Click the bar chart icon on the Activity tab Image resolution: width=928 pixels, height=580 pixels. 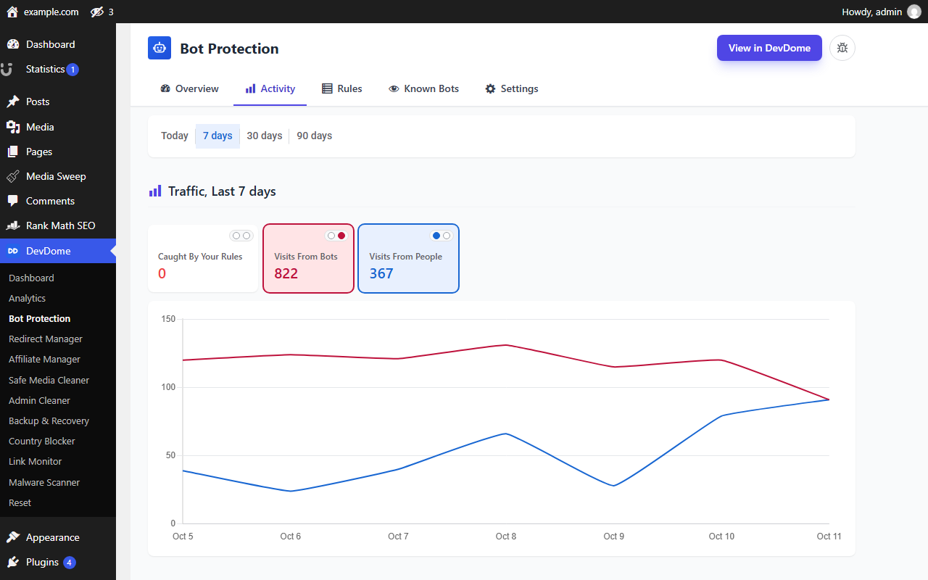point(250,88)
